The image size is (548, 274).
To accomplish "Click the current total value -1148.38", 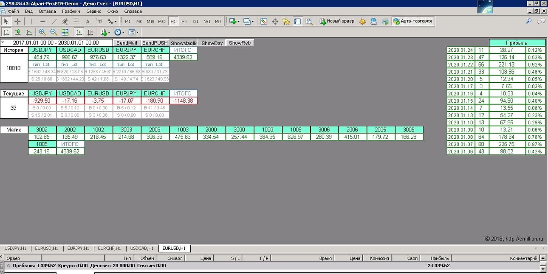I will pos(183,101).
